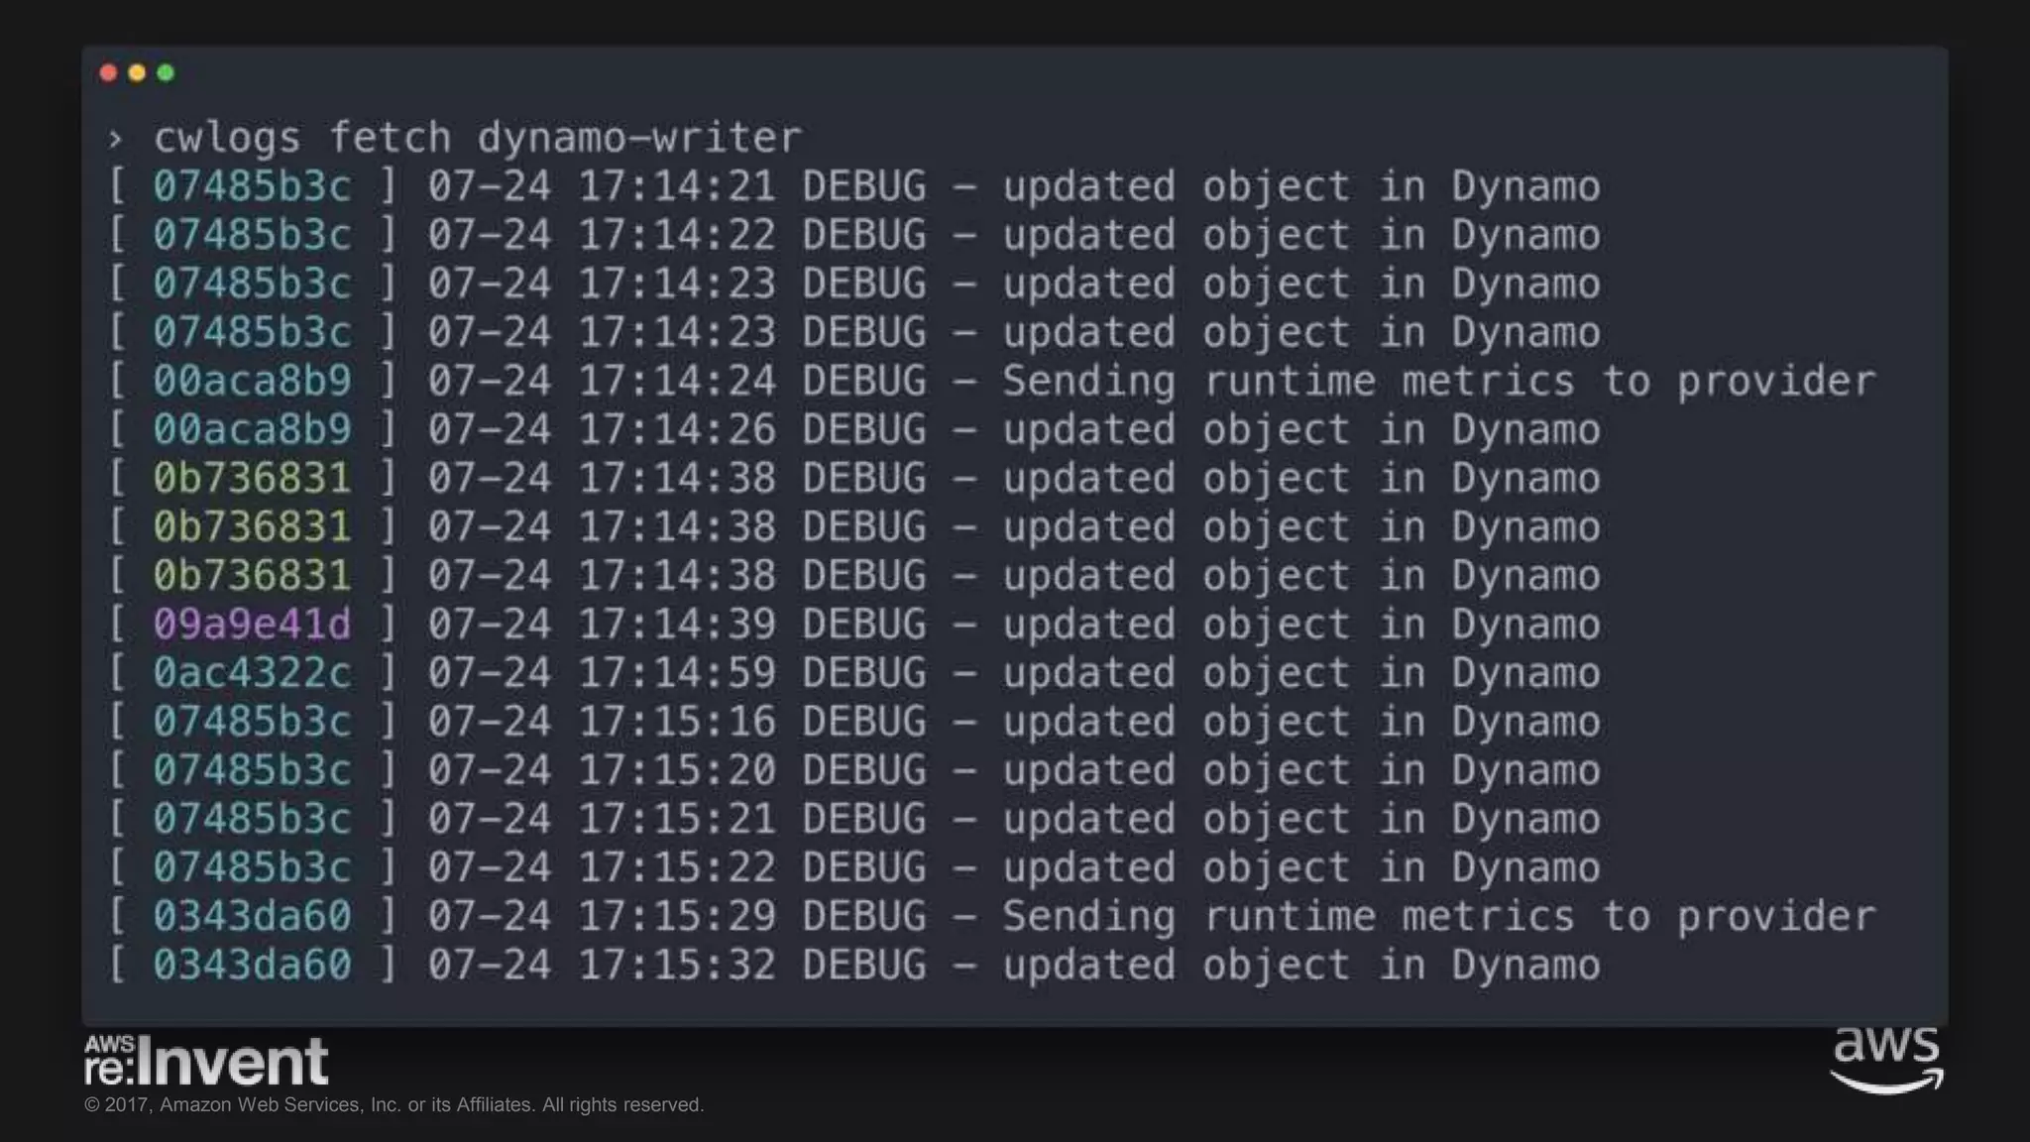The height and width of the screenshot is (1142, 2030).
Task: Select the purple log ID 09a9e41d
Action: pos(252,625)
